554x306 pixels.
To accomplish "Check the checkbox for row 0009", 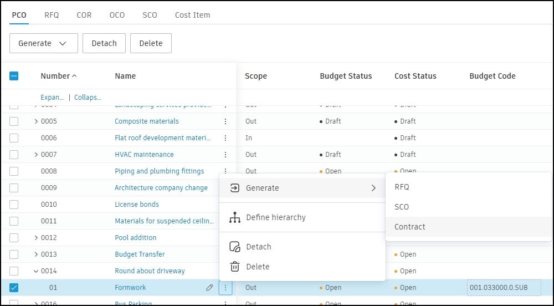I will pyautogui.click(x=14, y=188).
